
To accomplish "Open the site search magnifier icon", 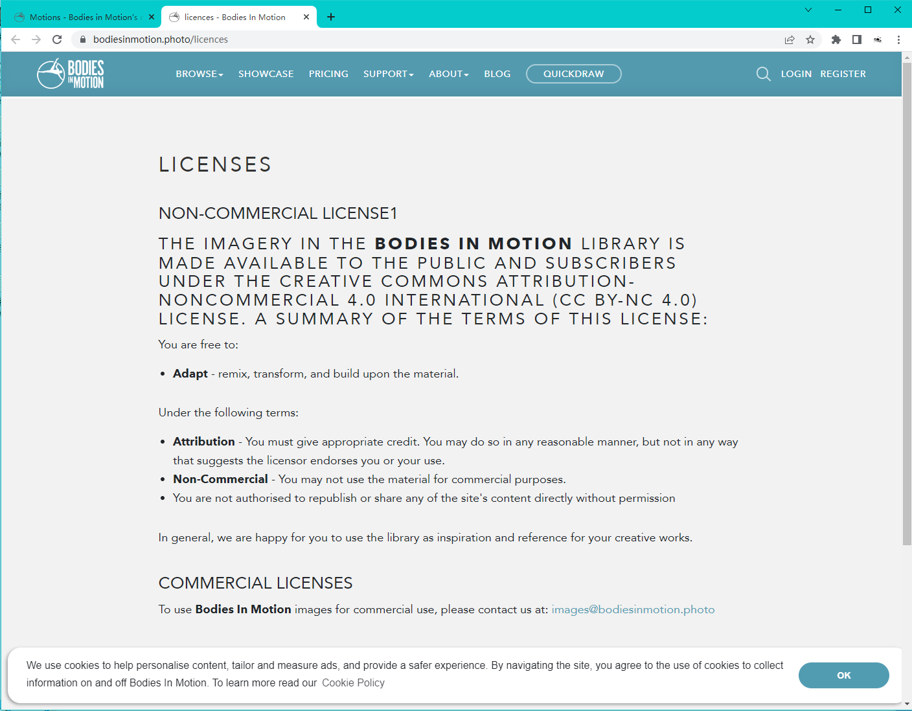I will 763,74.
